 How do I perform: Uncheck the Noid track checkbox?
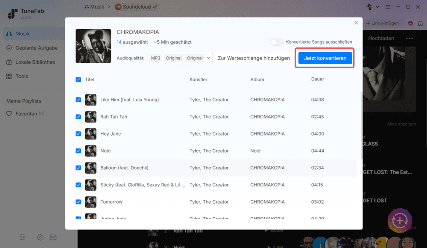(x=78, y=151)
